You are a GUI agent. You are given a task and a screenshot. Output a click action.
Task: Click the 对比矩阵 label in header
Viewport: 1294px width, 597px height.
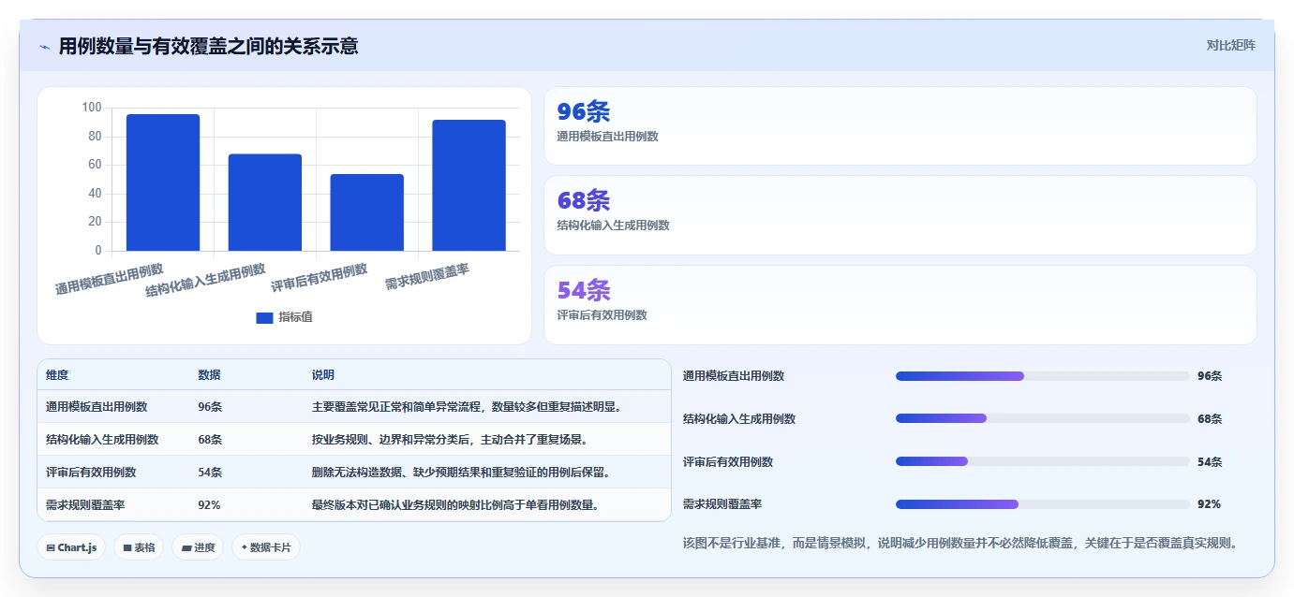tap(1230, 45)
